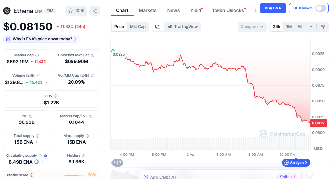The height and width of the screenshot is (179, 335).
Task: Toggle the DEX Mode switch
Action: (321, 8)
